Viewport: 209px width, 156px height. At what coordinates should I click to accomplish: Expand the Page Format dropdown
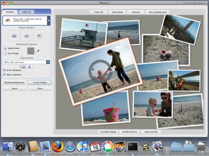[48, 62]
